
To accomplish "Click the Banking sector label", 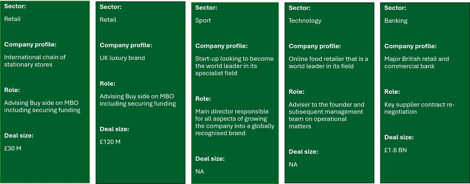I will [396, 21].
